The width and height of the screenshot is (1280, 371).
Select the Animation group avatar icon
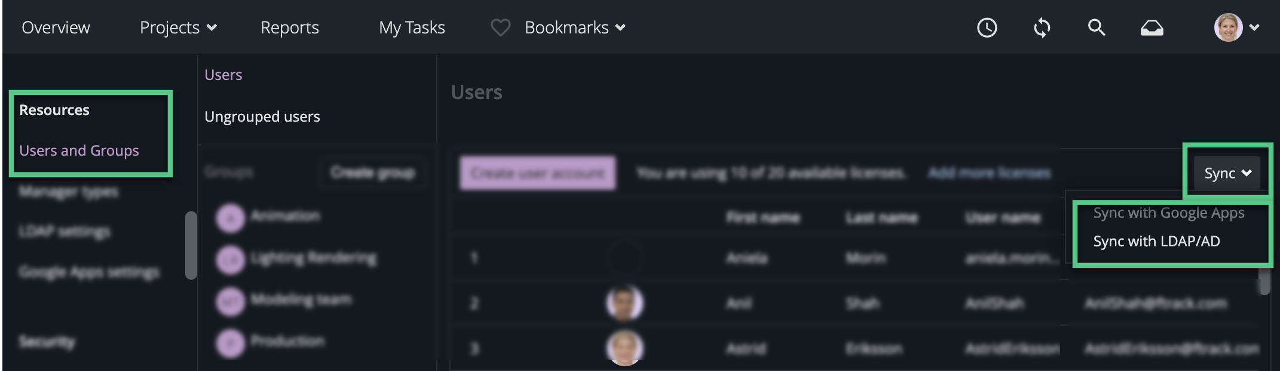click(x=230, y=218)
